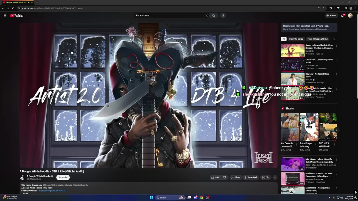
Task: Expand video description with ...more
Action: point(25,193)
